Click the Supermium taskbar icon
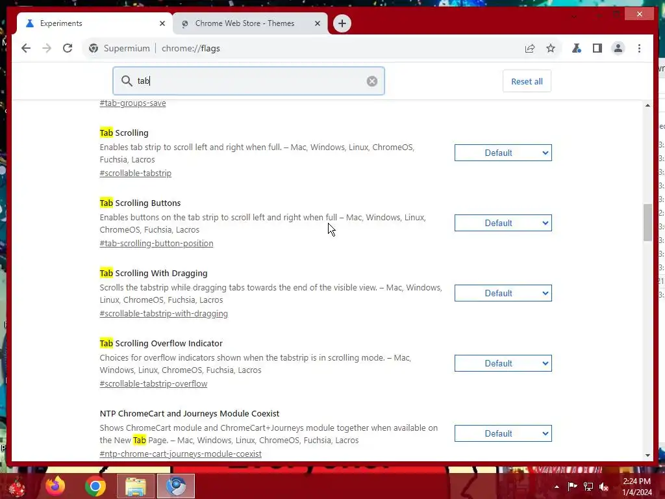 click(176, 486)
